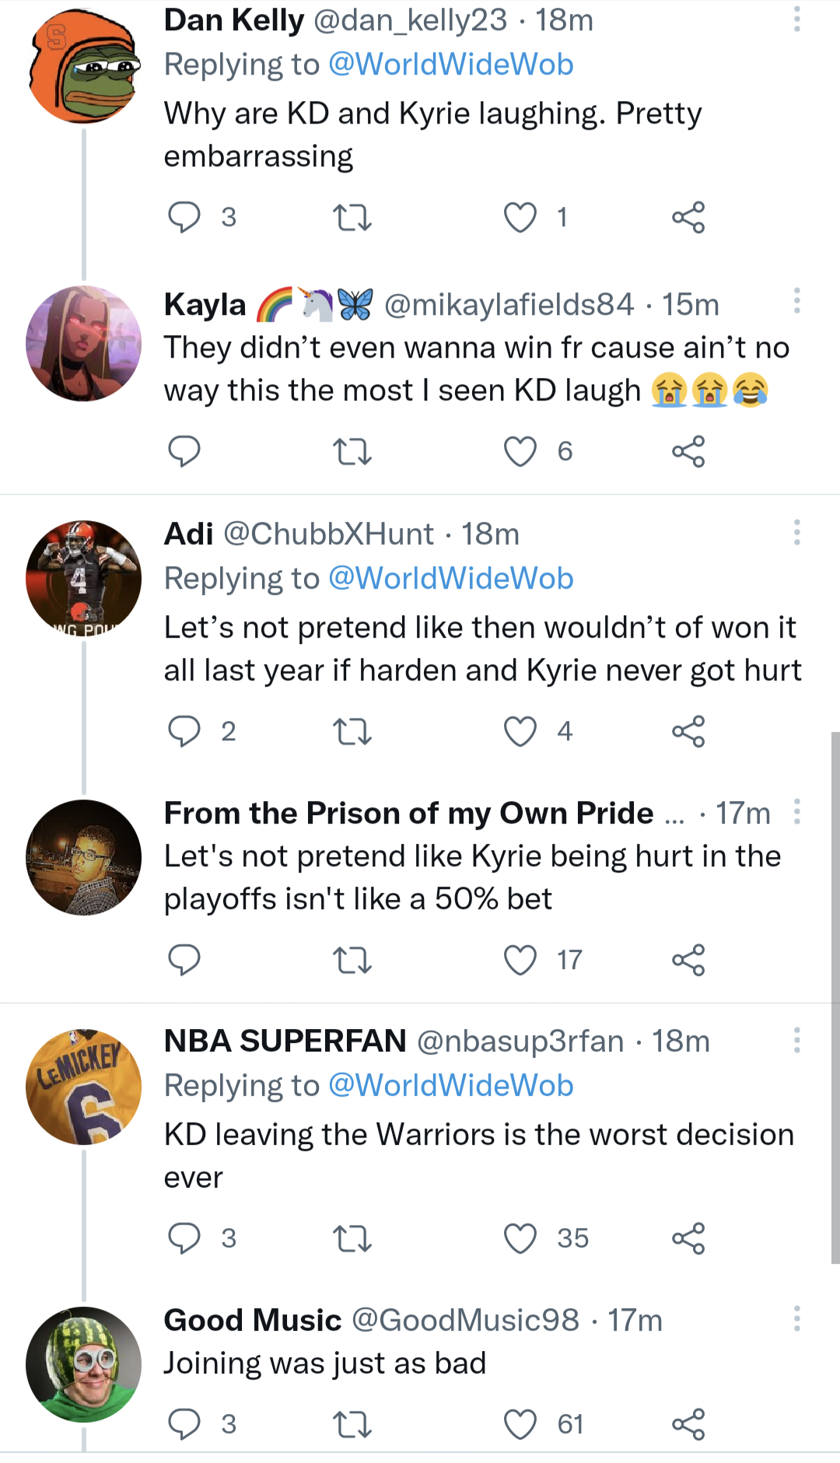The image size is (840, 1463).
Task: Share Kayla's tweet
Action: (x=688, y=451)
